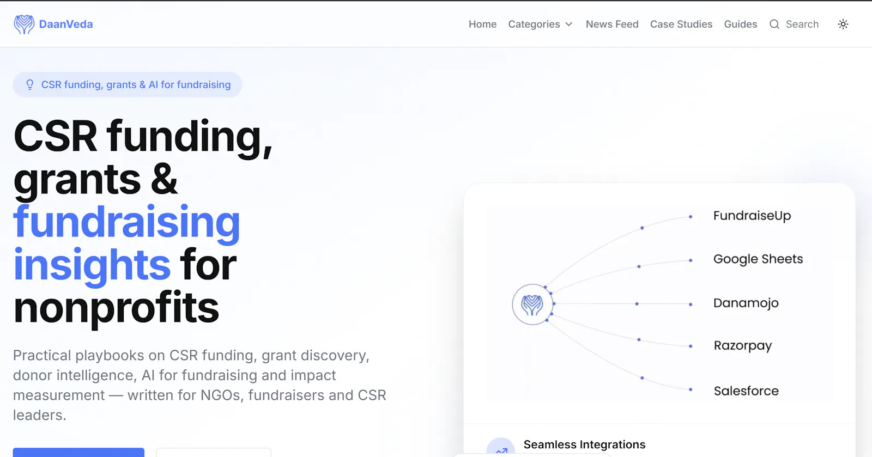Click the Danamojo integration label
Viewport: 872px width, 457px height.
coord(746,303)
